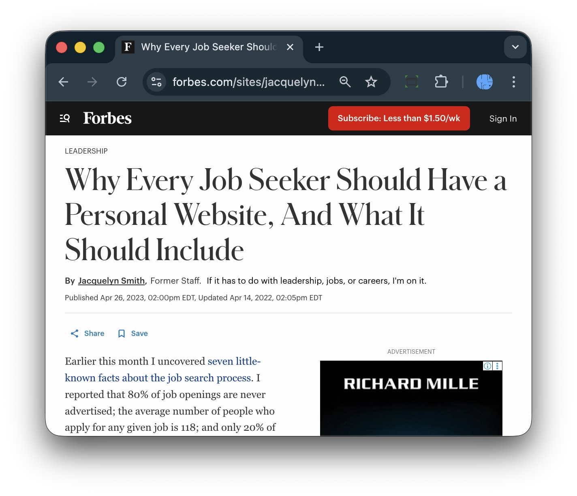This screenshot has height=496, width=577.
Task: Click the magnifier icon in the address bar
Action: click(x=345, y=82)
